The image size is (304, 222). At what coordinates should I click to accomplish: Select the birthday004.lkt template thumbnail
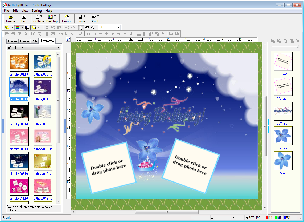(x=43, y=87)
